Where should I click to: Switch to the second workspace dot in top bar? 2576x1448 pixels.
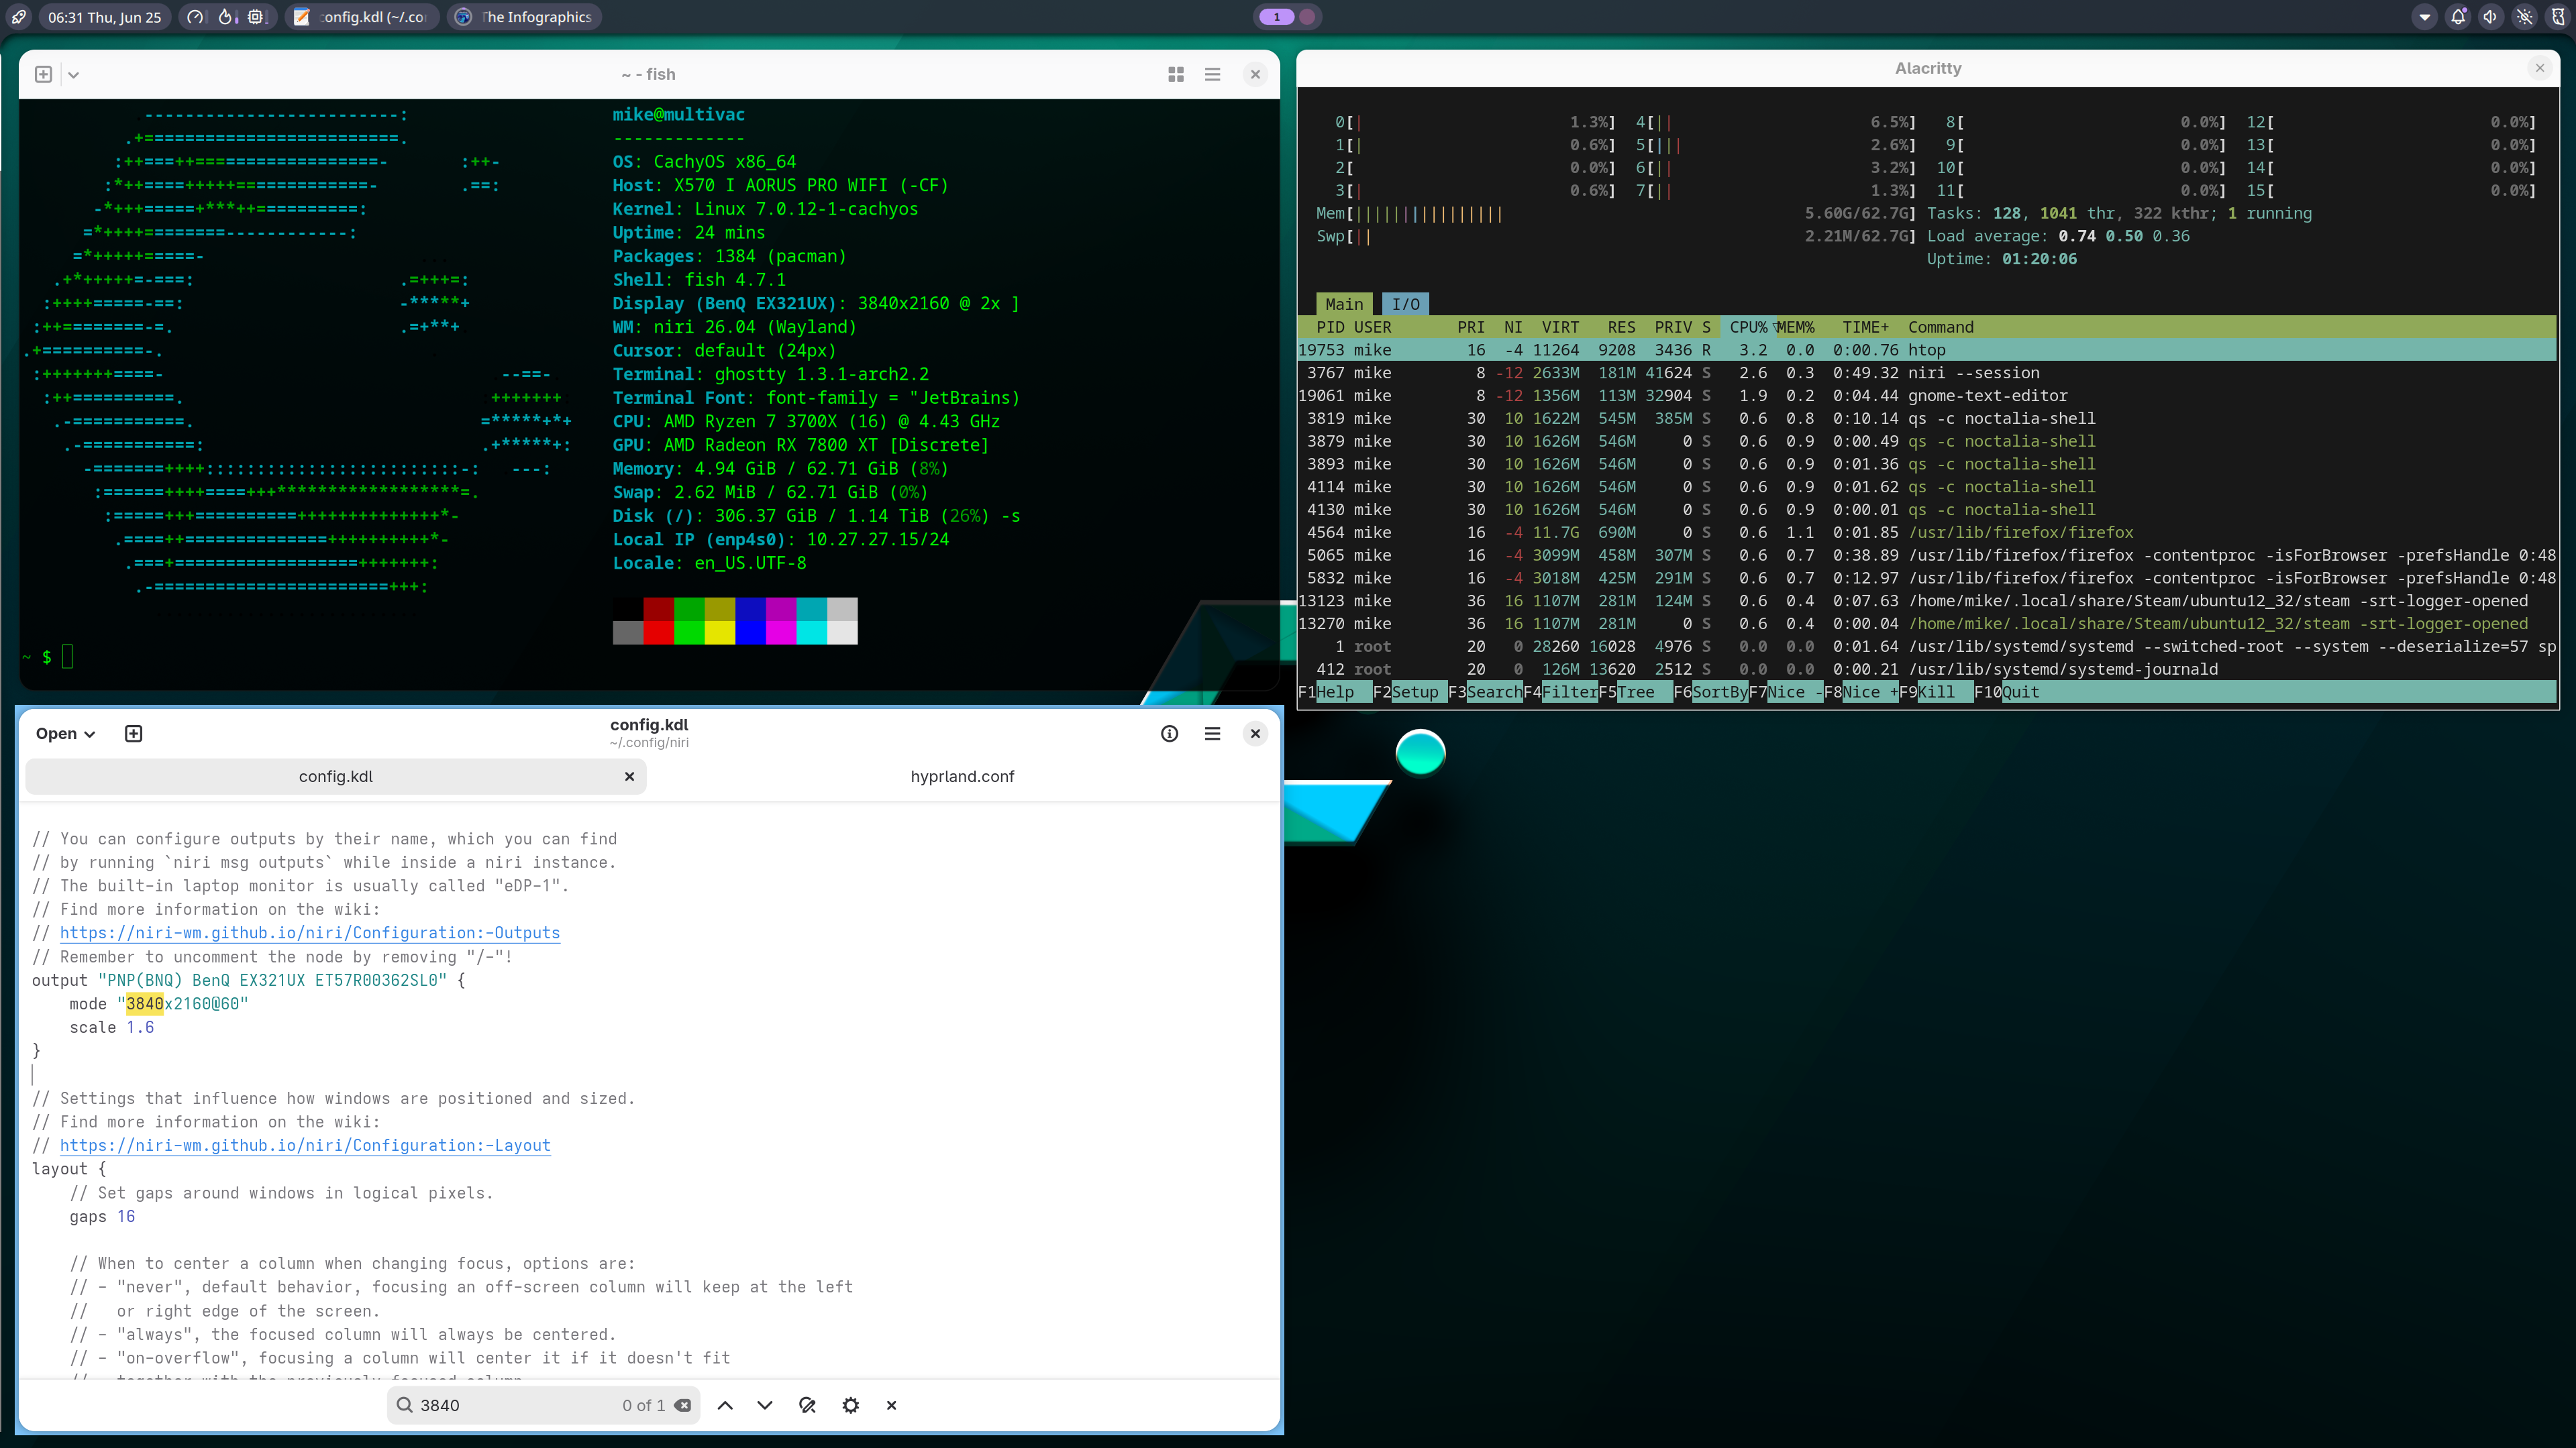click(1306, 17)
